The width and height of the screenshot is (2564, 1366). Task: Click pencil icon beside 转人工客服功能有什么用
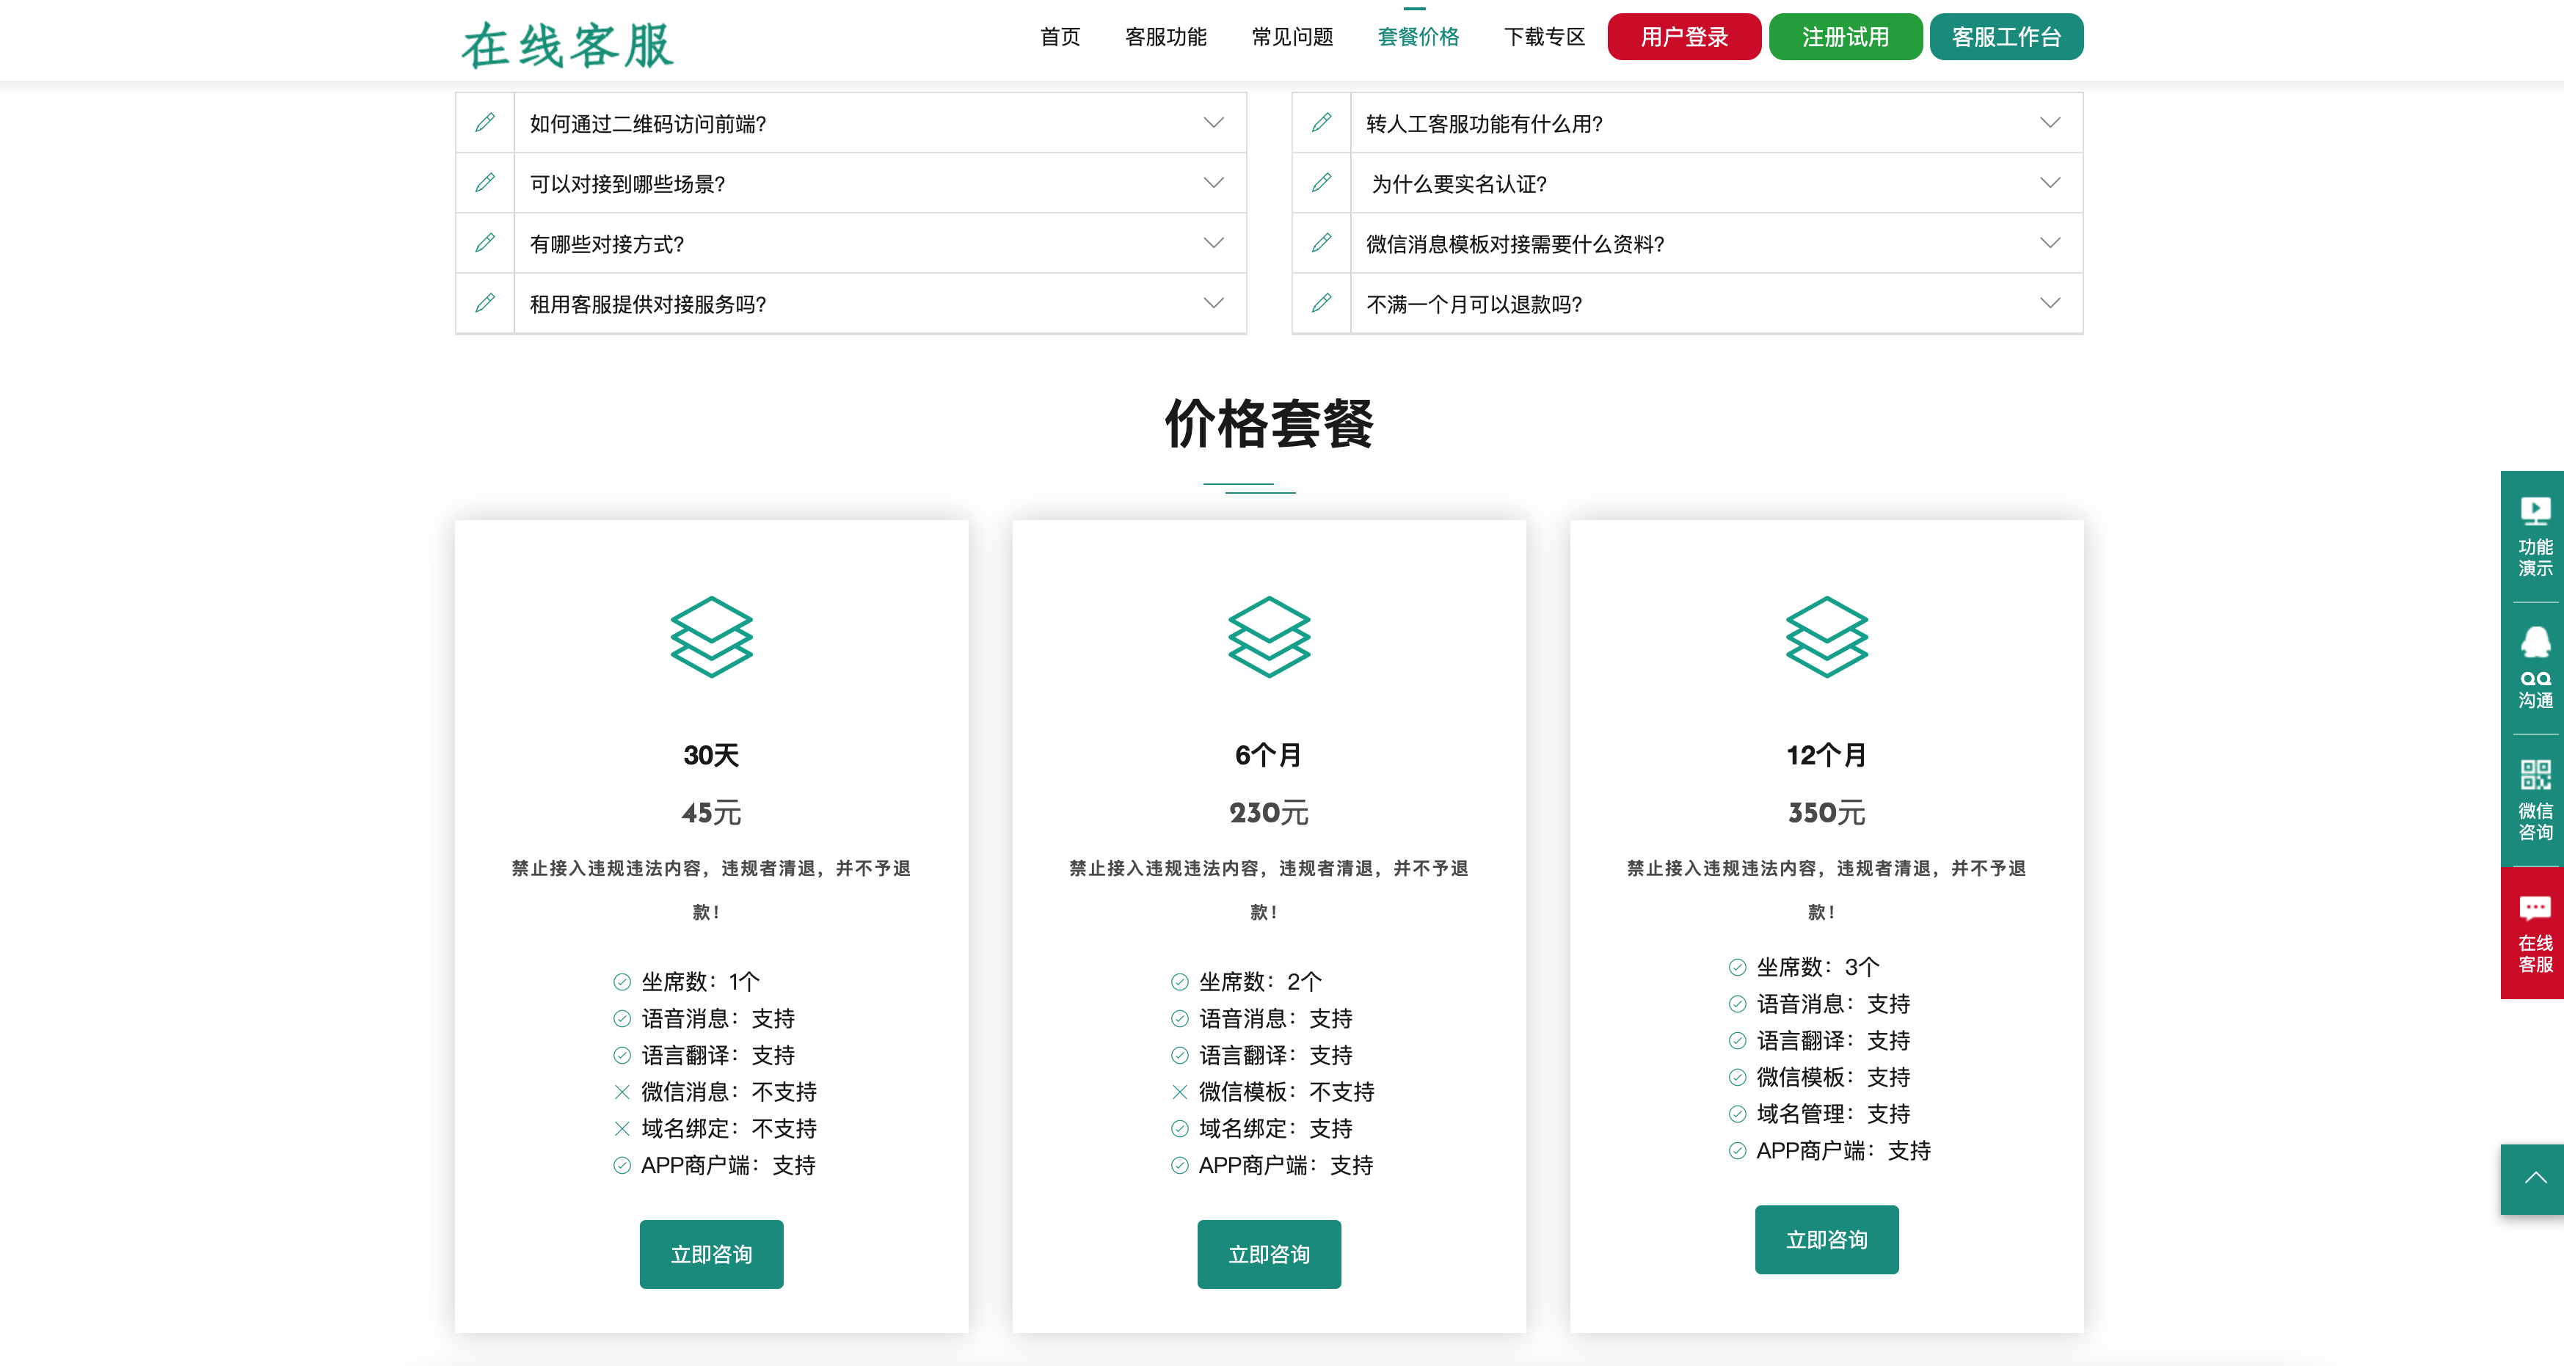click(1322, 123)
